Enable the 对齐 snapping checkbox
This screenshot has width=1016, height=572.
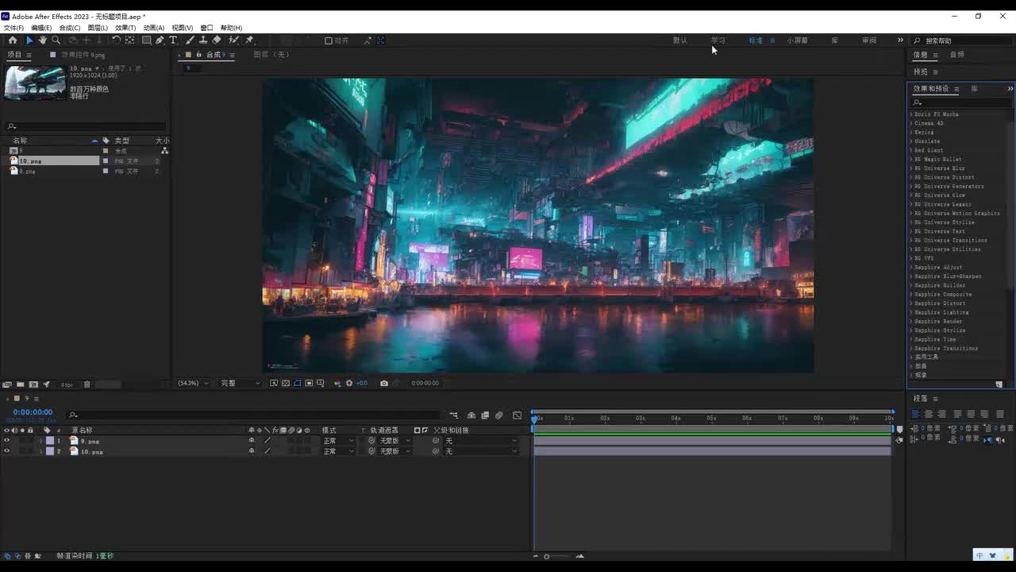pos(329,41)
